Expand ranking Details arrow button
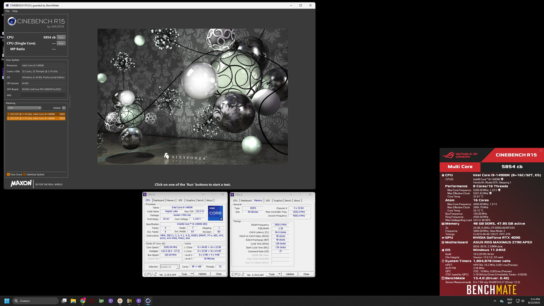The image size is (544, 306). [x=64, y=108]
